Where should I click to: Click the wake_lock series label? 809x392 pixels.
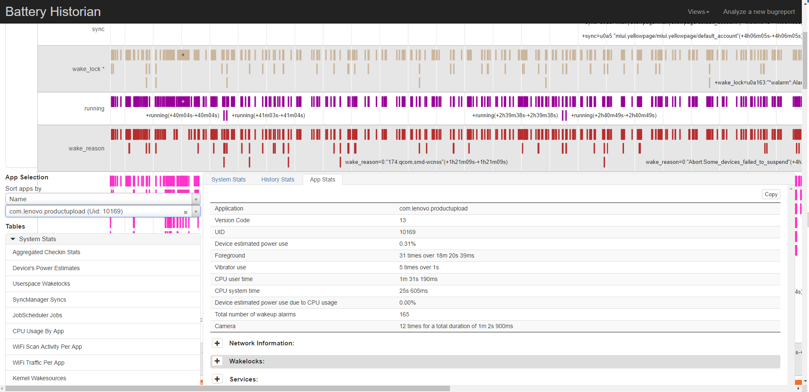[x=88, y=69]
